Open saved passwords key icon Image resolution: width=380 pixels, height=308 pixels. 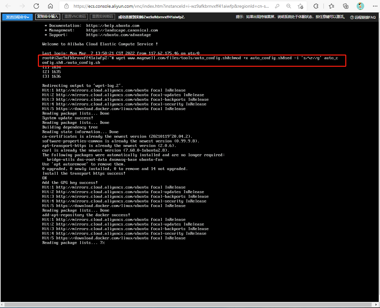(x=277, y=6)
